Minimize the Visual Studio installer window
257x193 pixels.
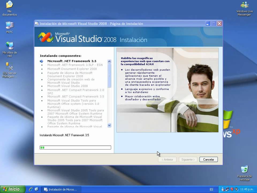coord(208,24)
